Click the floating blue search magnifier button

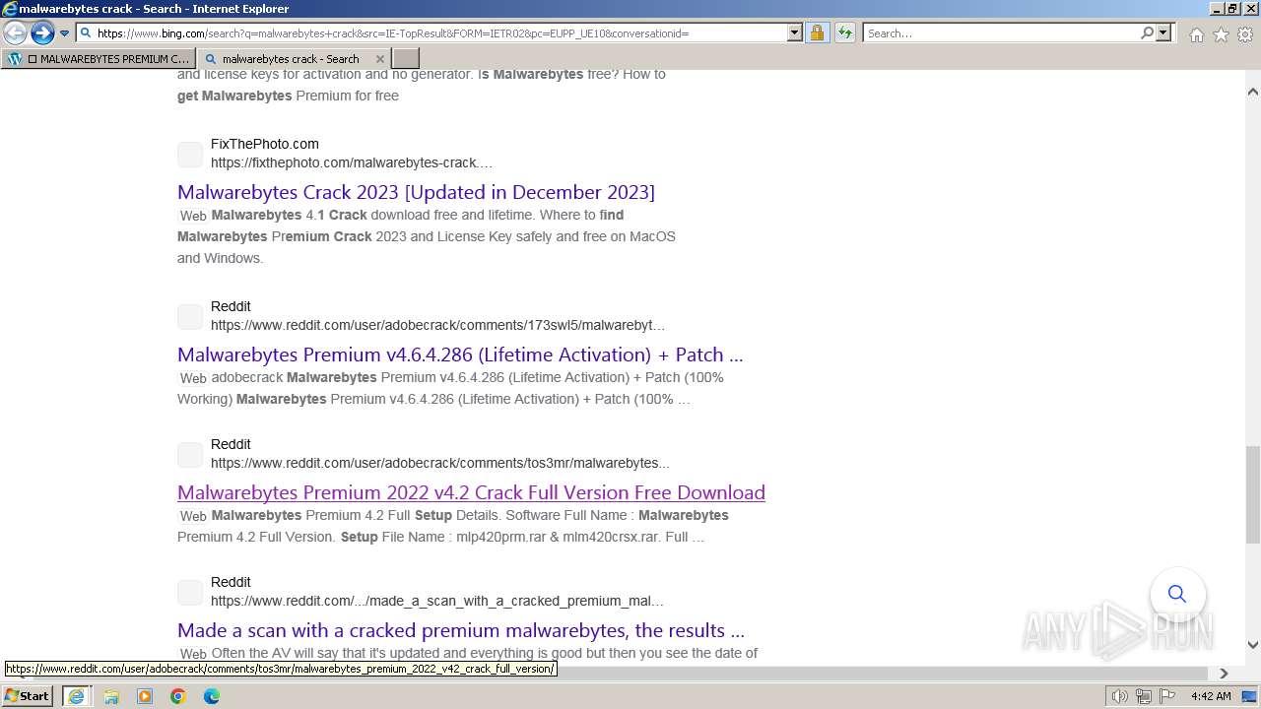[1177, 594]
